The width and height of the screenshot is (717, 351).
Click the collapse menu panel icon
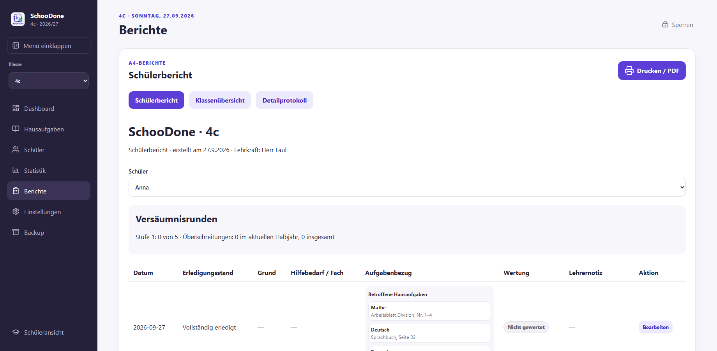coord(16,46)
